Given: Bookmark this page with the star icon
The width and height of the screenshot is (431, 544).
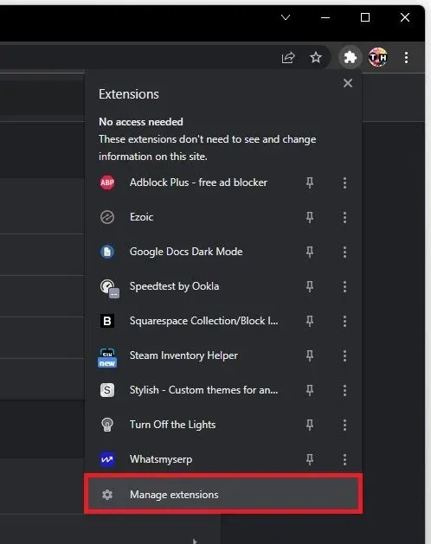Looking at the screenshot, I should 315,57.
